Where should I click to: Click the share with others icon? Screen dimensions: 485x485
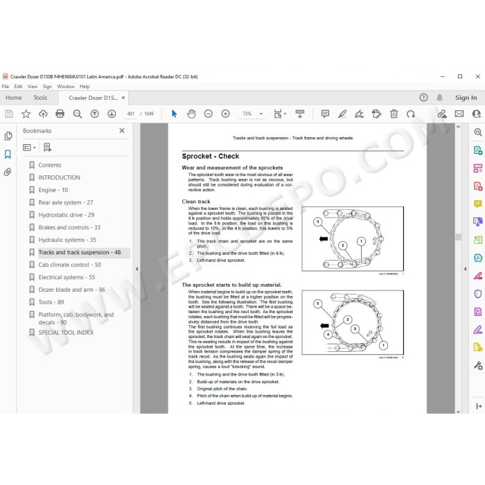477,114
